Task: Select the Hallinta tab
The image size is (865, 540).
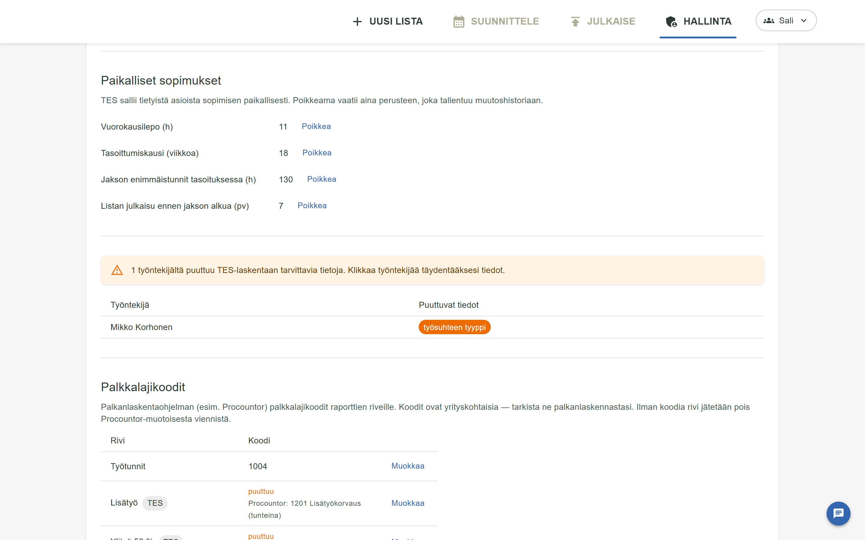Action: (x=698, y=21)
